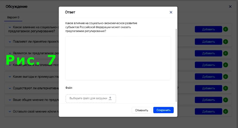238x128 pixels.
Task: Click the question text 'Какое влияние на социально-экономическое развитие' in dialog
Action: coord(101,23)
